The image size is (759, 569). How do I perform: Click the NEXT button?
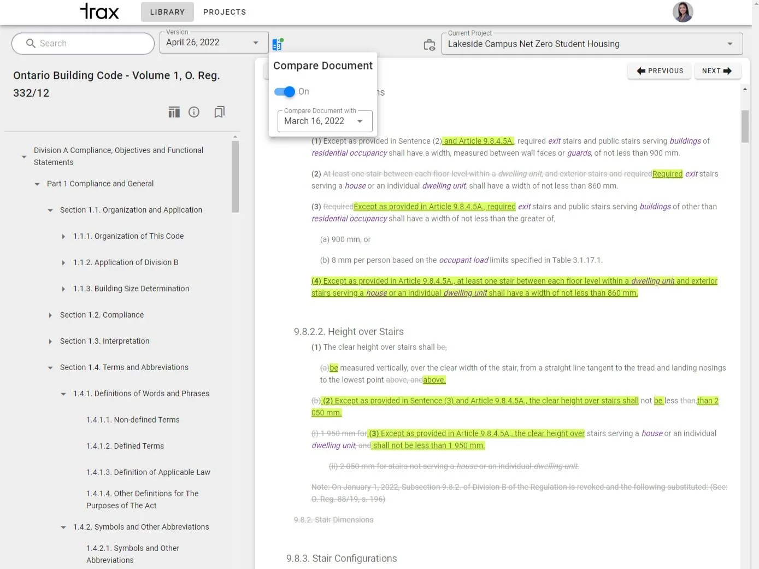coord(717,71)
